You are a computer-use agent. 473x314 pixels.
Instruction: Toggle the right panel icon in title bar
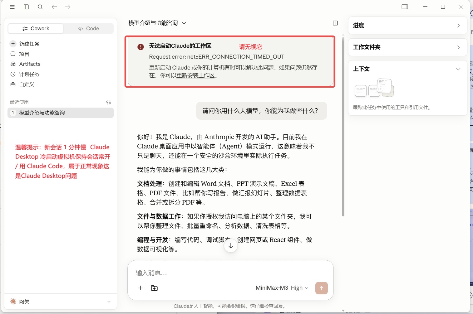[x=405, y=7]
